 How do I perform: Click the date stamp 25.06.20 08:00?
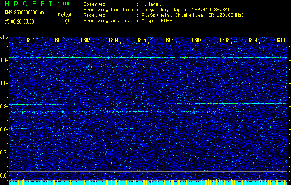19,22
